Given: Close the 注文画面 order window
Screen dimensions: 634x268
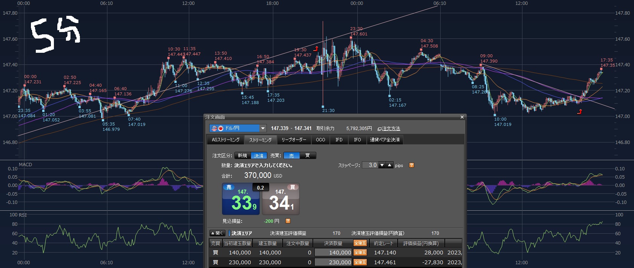Looking at the screenshot, I should click(x=462, y=117).
